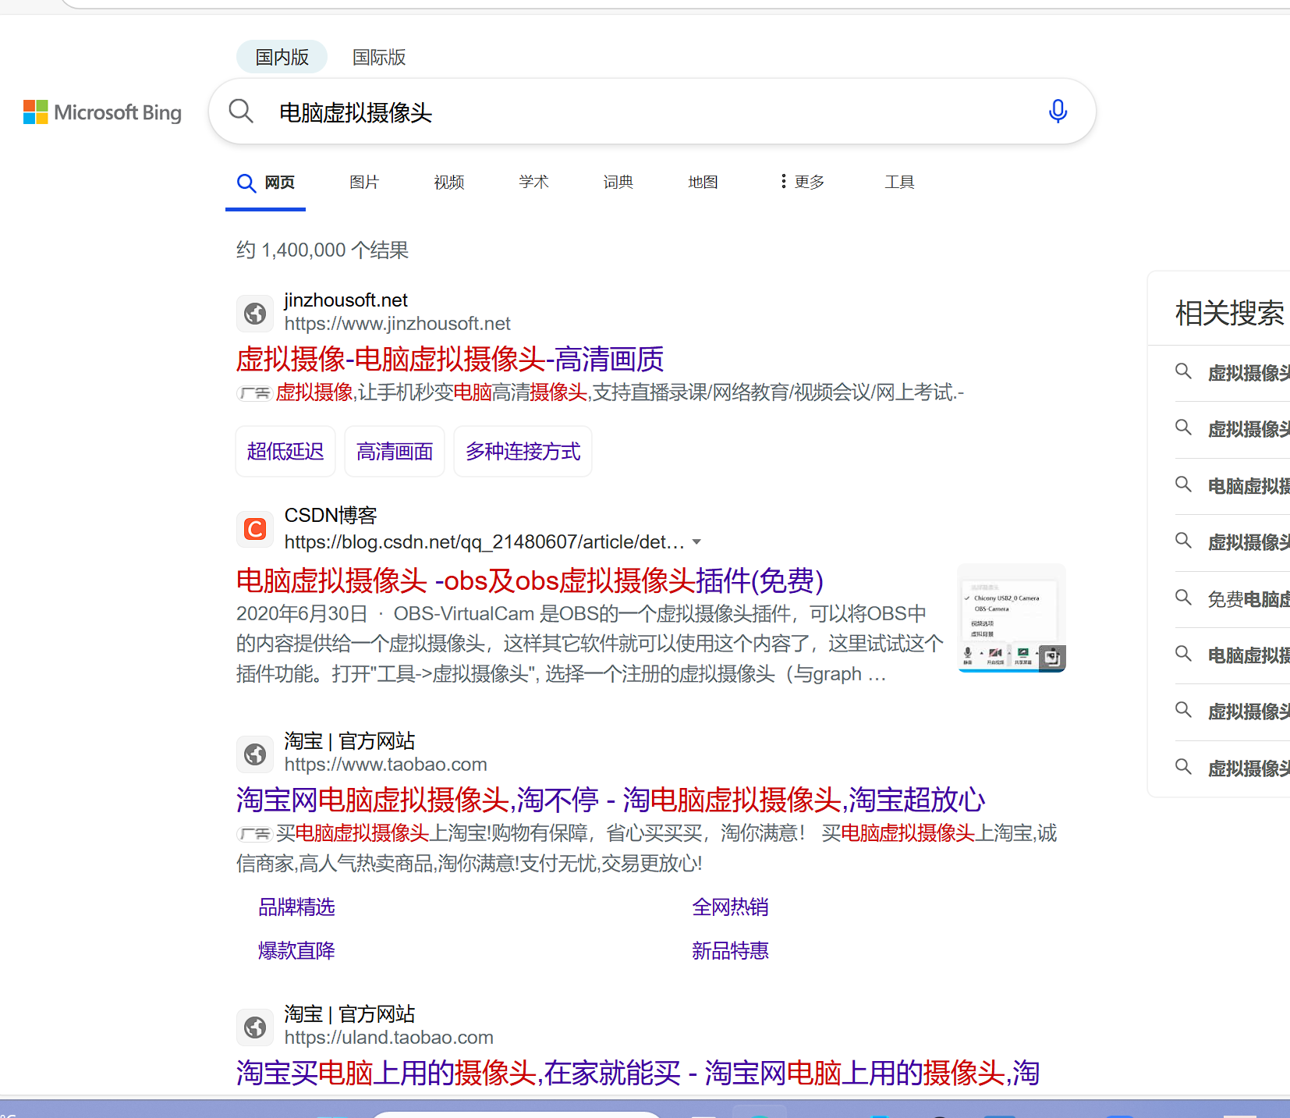Switch to 地图 tab
The height and width of the screenshot is (1118, 1290).
tap(703, 182)
